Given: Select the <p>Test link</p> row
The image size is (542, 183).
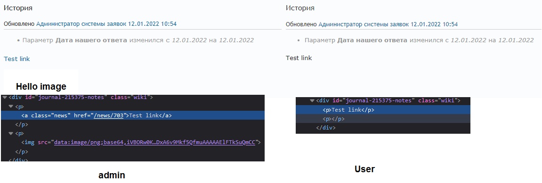Looking at the screenshot, I should click(x=383, y=110).
